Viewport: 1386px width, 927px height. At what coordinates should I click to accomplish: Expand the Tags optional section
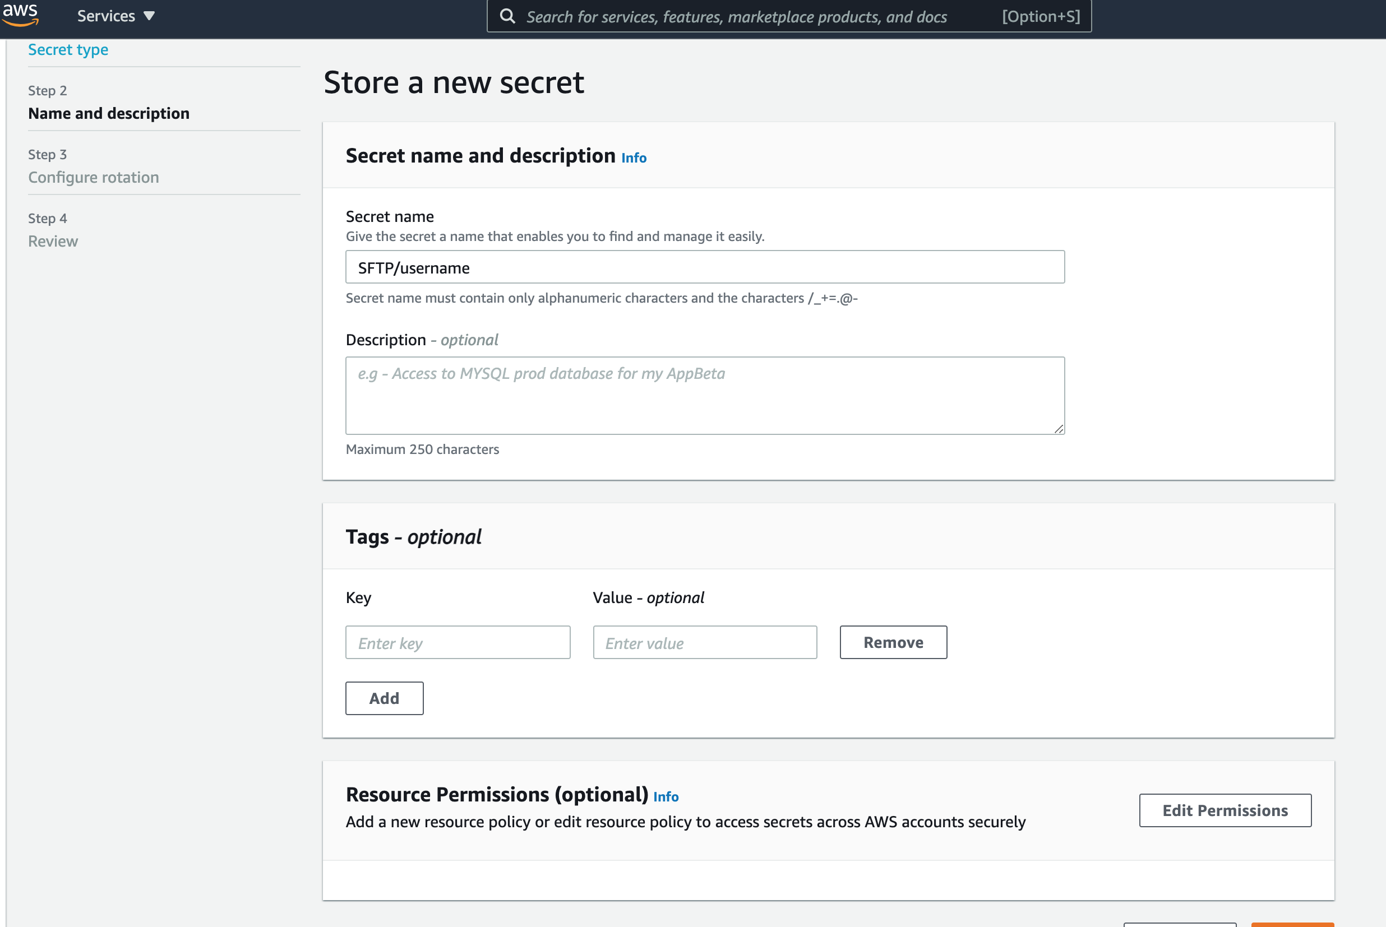click(x=414, y=536)
